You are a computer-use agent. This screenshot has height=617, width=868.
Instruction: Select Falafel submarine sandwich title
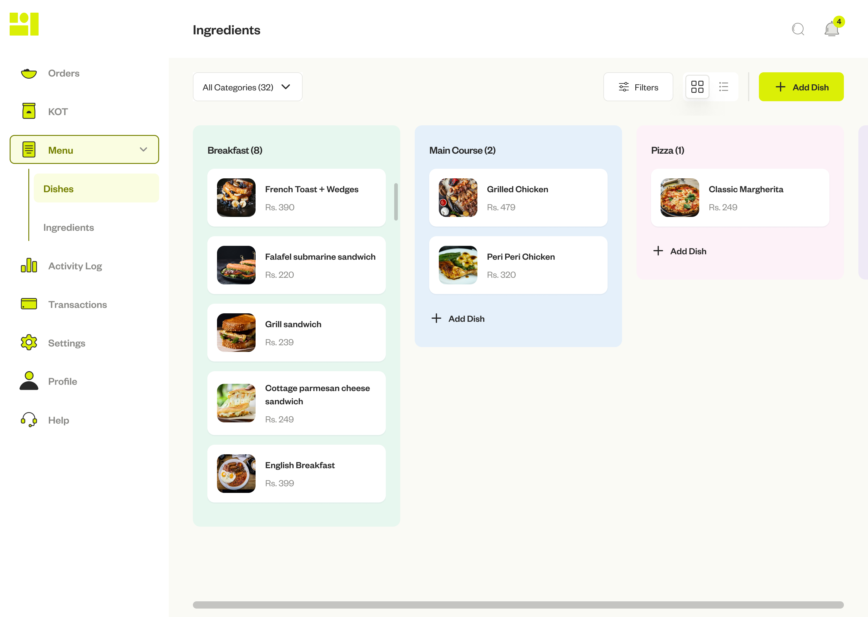[320, 257]
